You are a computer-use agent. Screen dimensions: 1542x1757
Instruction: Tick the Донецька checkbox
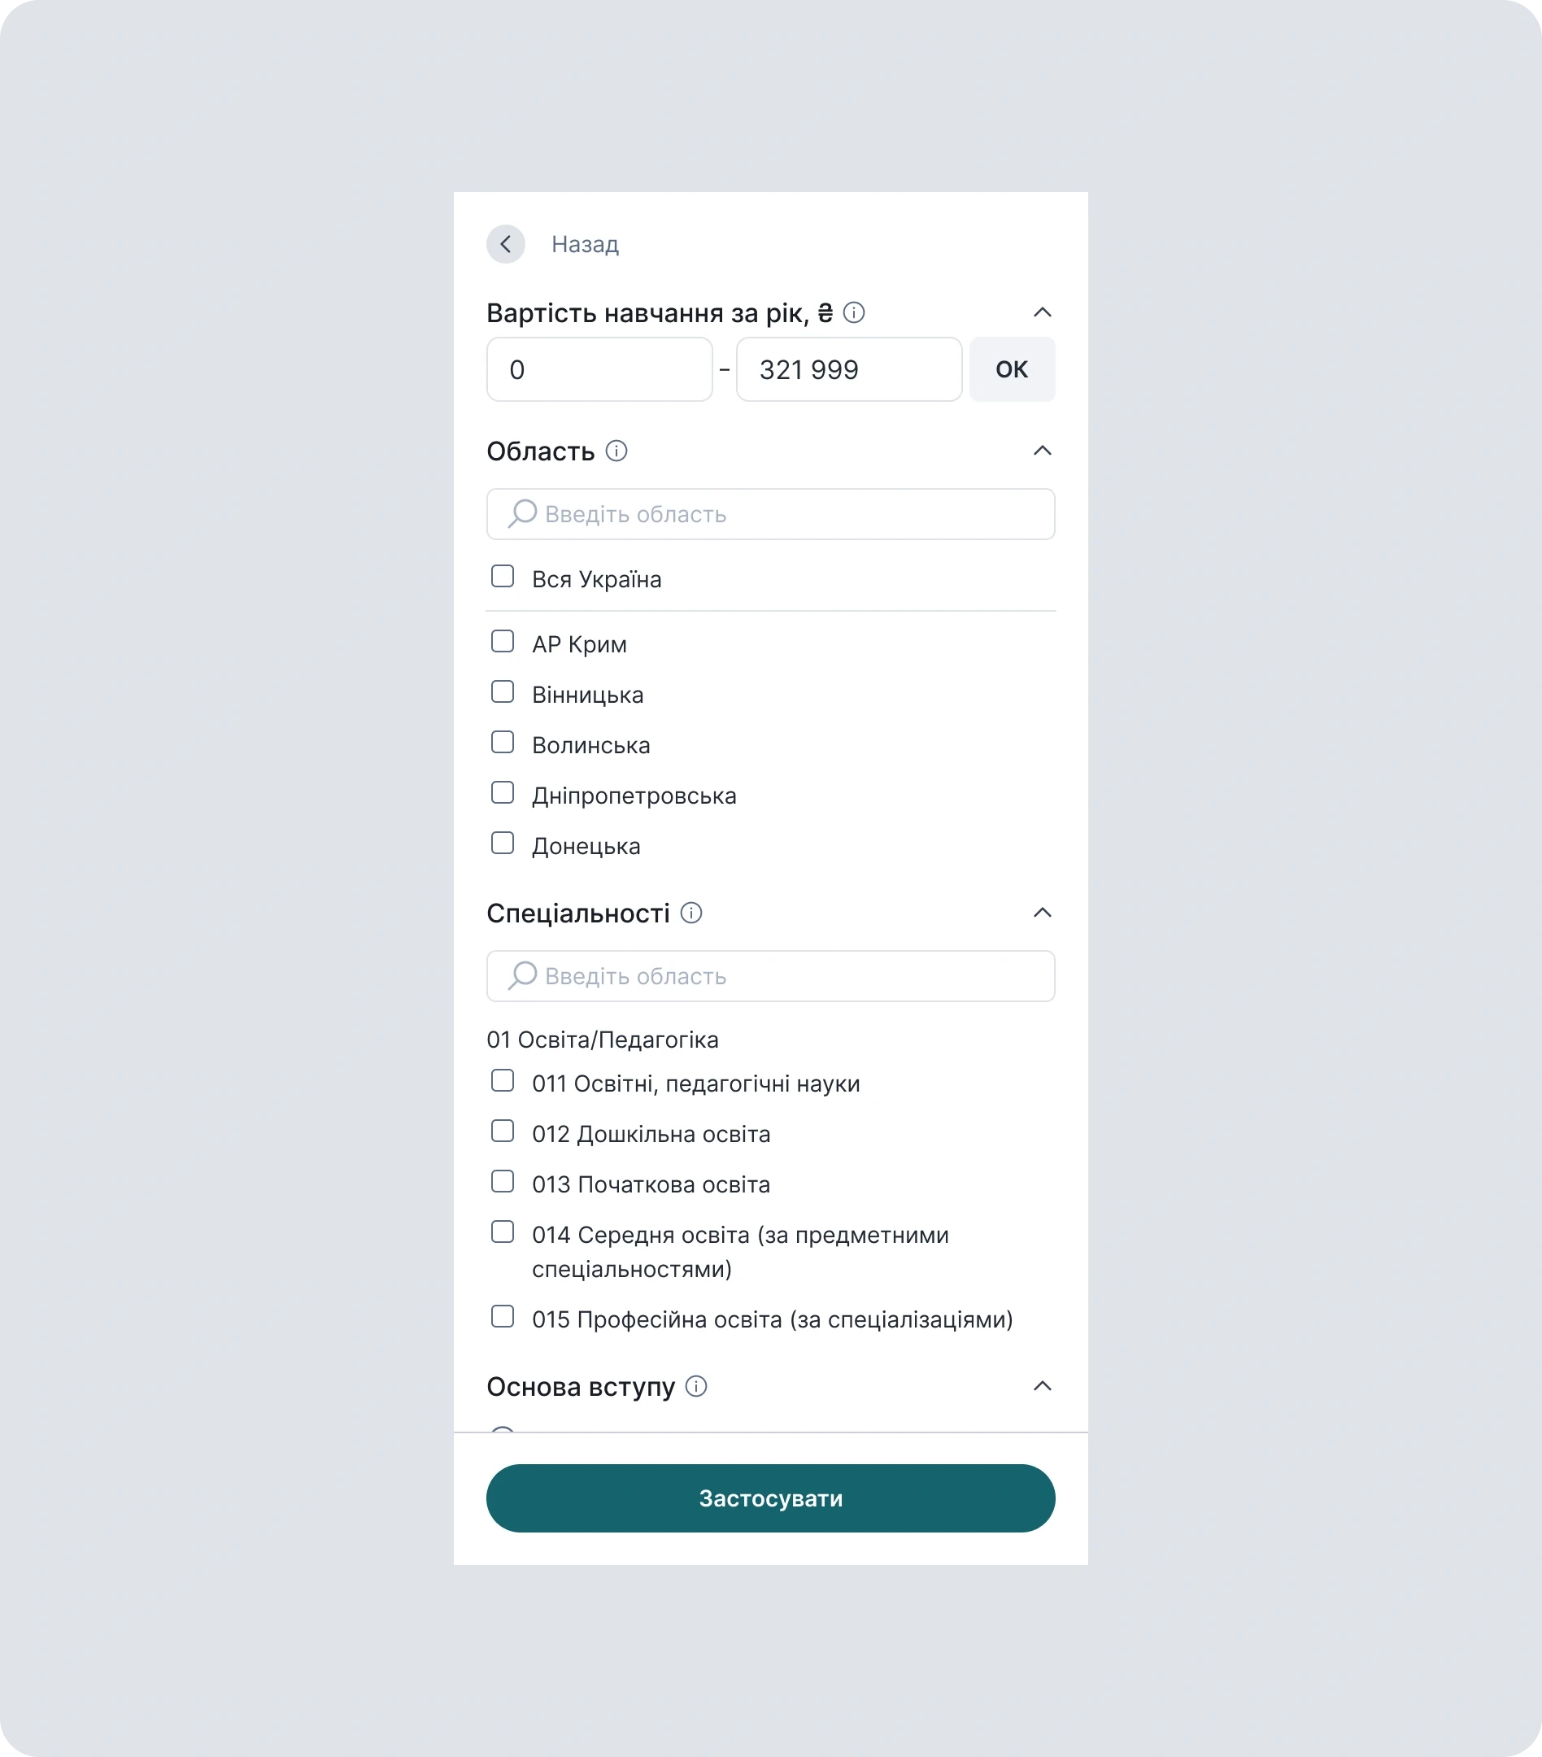tap(503, 844)
